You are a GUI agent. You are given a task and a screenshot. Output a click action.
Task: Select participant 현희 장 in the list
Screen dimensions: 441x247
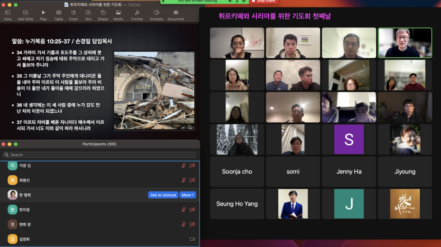click(100, 224)
